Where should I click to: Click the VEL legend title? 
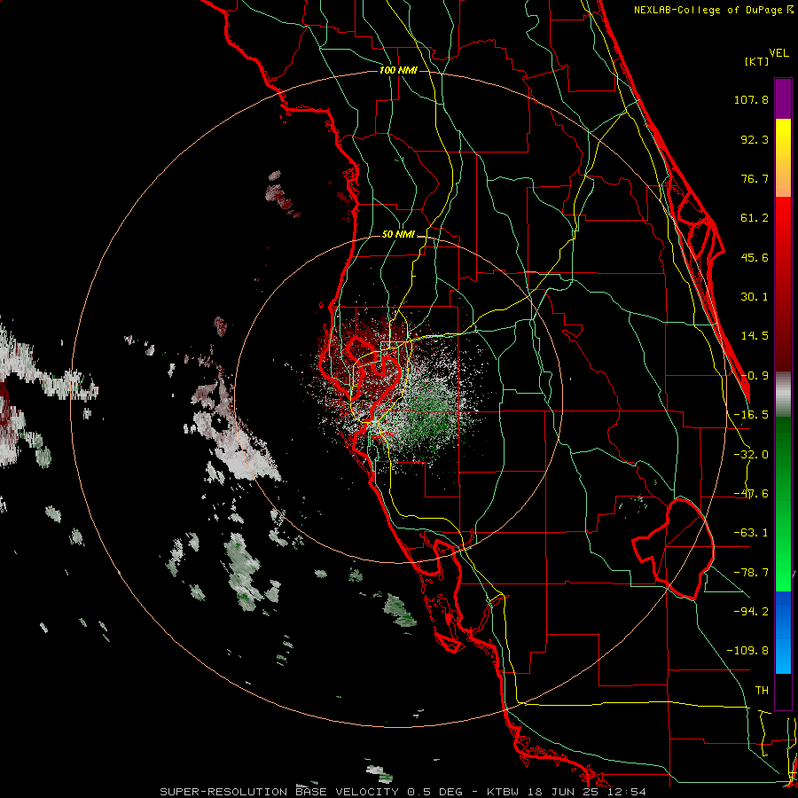point(778,53)
